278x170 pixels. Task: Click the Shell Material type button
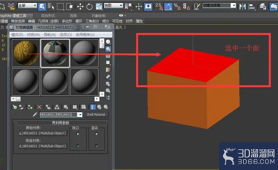[x=96, y=114]
